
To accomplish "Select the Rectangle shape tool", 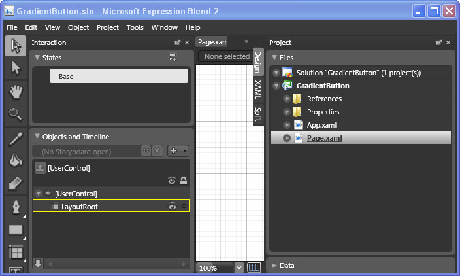I will click(x=16, y=230).
